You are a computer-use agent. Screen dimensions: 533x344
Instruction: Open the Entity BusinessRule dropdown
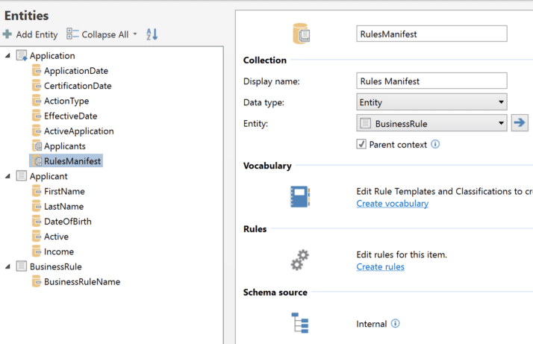(431, 123)
